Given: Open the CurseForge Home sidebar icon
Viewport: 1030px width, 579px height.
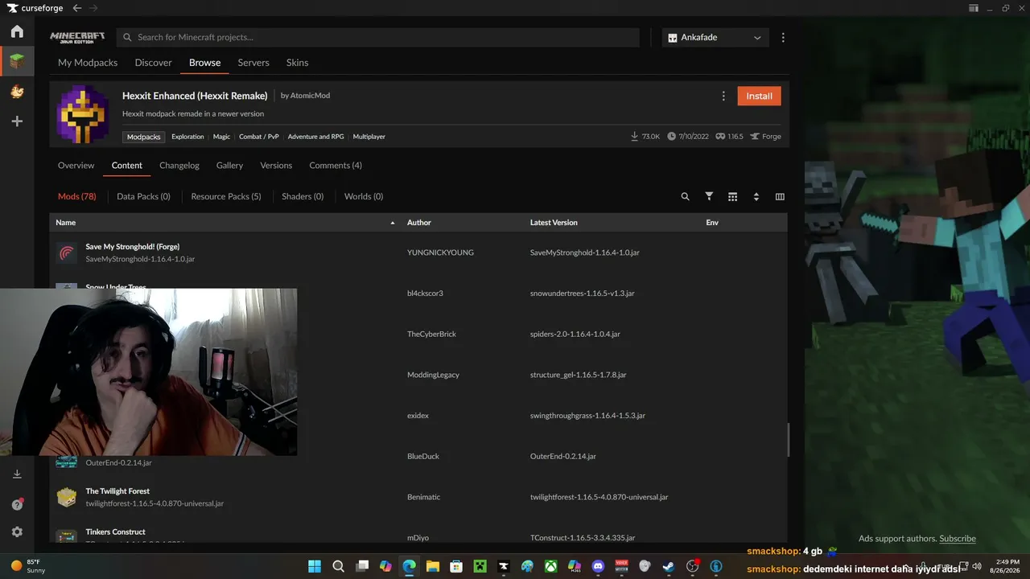Looking at the screenshot, I should [17, 31].
